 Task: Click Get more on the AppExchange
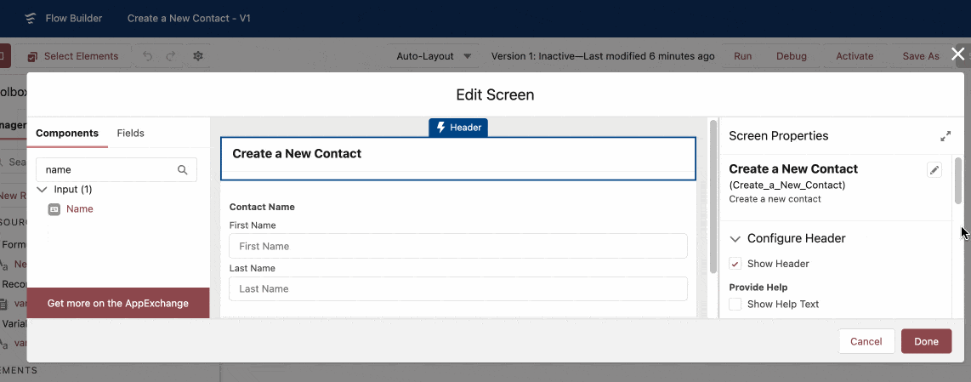tap(117, 303)
